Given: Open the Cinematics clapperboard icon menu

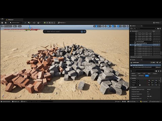Looking at the screenshot, I should 39,23.
